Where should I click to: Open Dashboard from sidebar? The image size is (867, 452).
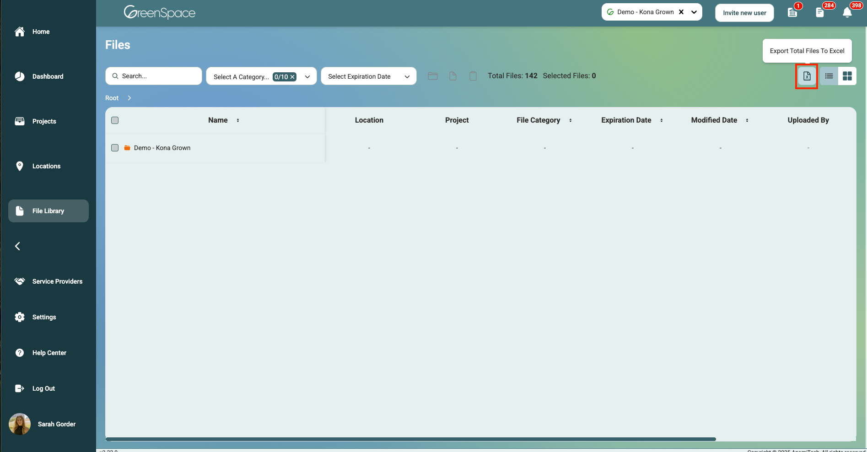pos(48,76)
